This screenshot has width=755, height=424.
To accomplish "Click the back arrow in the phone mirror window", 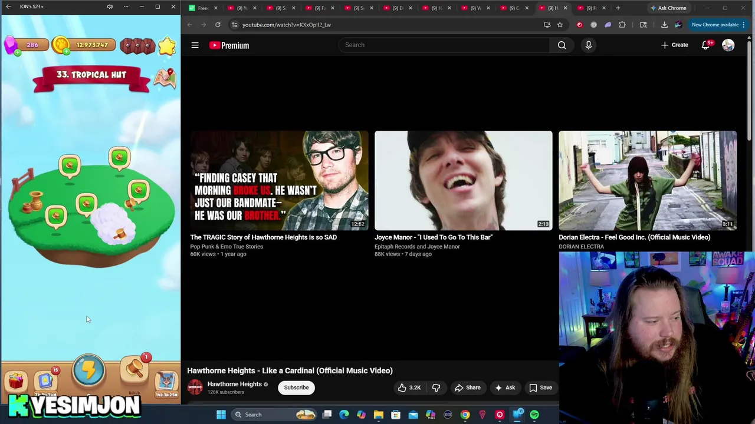I will (8, 6).
